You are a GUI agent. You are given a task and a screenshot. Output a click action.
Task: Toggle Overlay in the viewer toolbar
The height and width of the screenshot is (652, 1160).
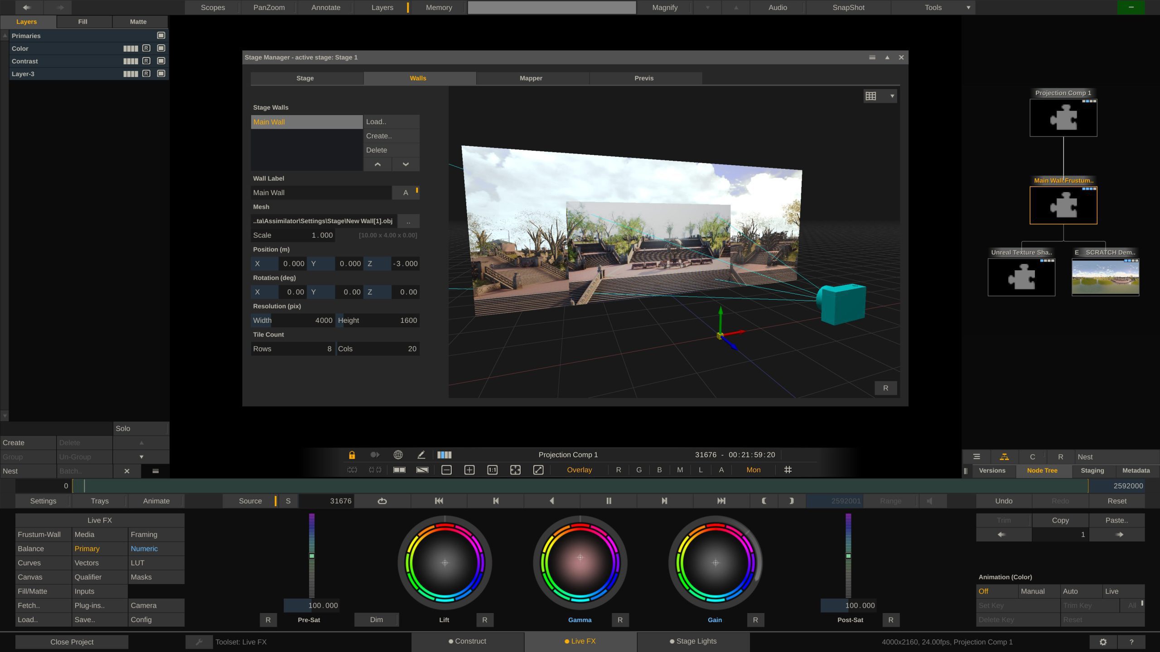point(579,470)
